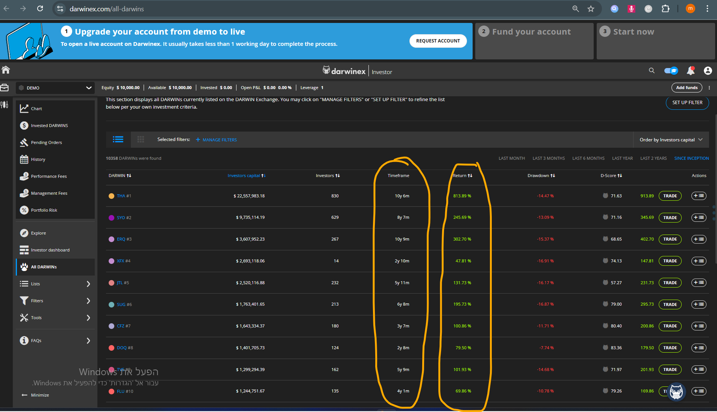This screenshot has width=717, height=412.
Task: Click SET UP FILTER button
Action: click(687, 103)
